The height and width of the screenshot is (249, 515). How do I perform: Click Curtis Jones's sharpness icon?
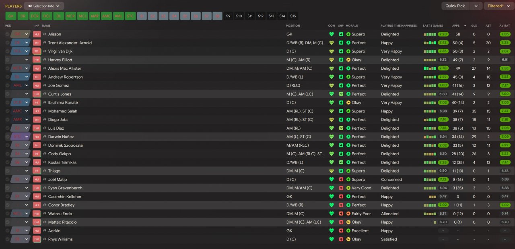pos(341,94)
